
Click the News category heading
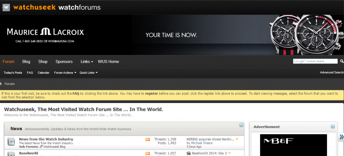coord(16,129)
